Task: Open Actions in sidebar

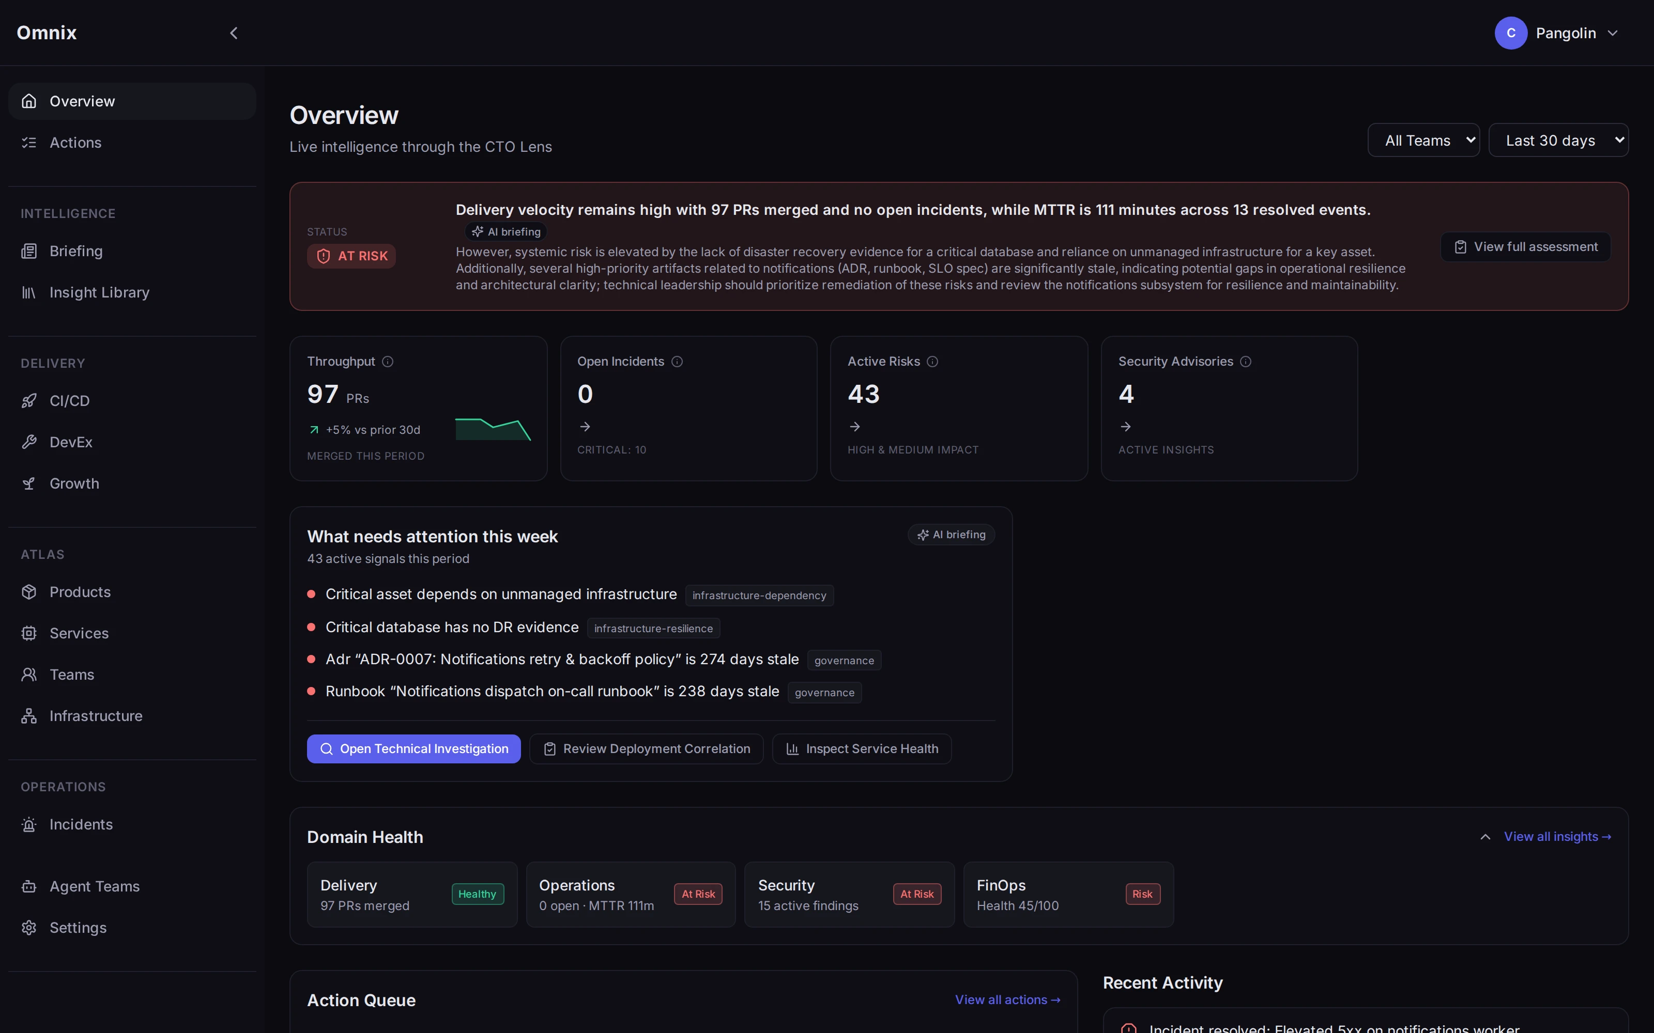Action: [132, 142]
